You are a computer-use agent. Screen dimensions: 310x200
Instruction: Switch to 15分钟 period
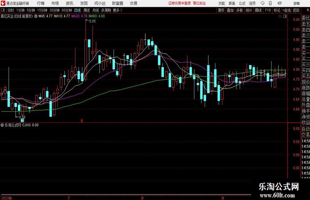(x=42, y=10)
